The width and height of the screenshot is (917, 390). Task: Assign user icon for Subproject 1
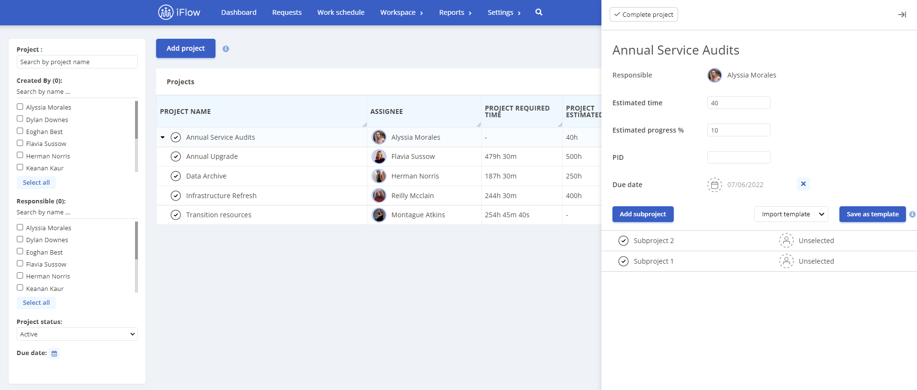pos(786,261)
